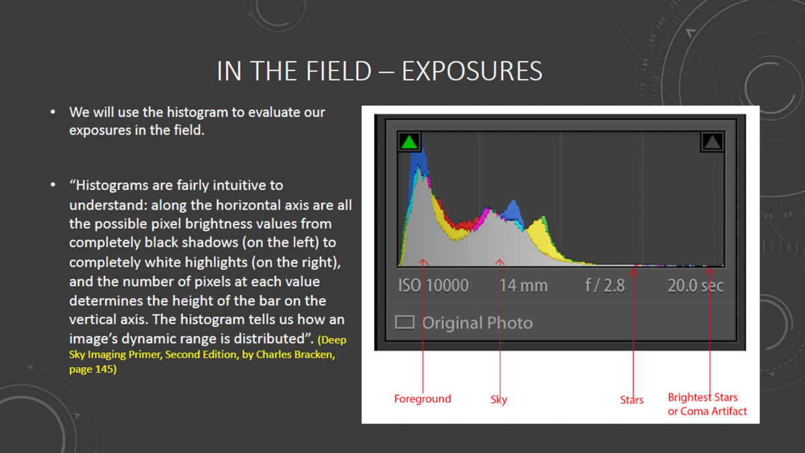Click the quoted paragraph about histograms

(211, 262)
